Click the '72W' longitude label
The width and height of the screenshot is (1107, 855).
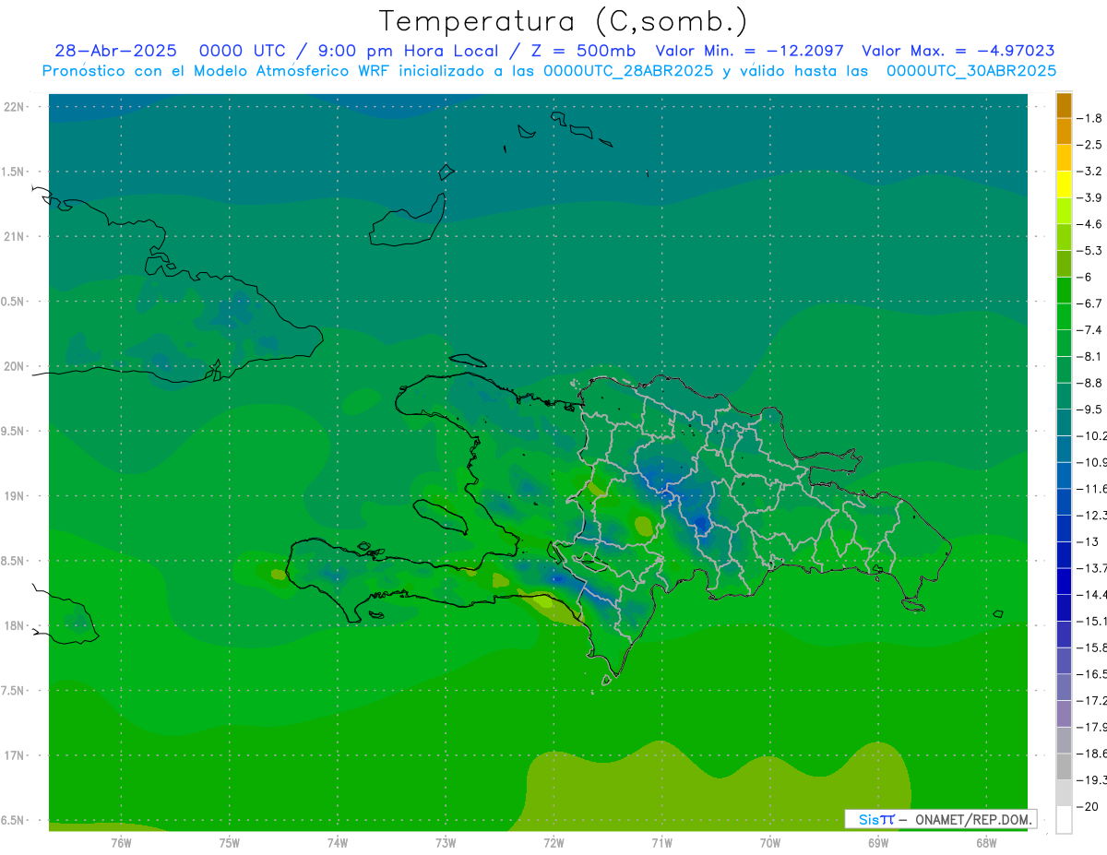point(553,843)
